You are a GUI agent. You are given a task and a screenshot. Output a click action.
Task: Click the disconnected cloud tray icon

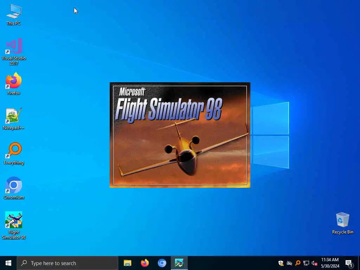[289, 263]
